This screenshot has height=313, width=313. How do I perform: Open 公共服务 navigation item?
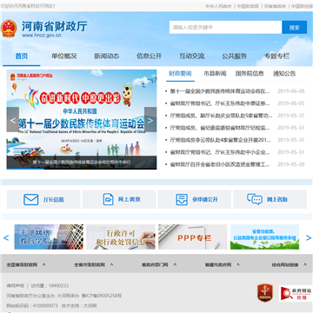point(234,57)
